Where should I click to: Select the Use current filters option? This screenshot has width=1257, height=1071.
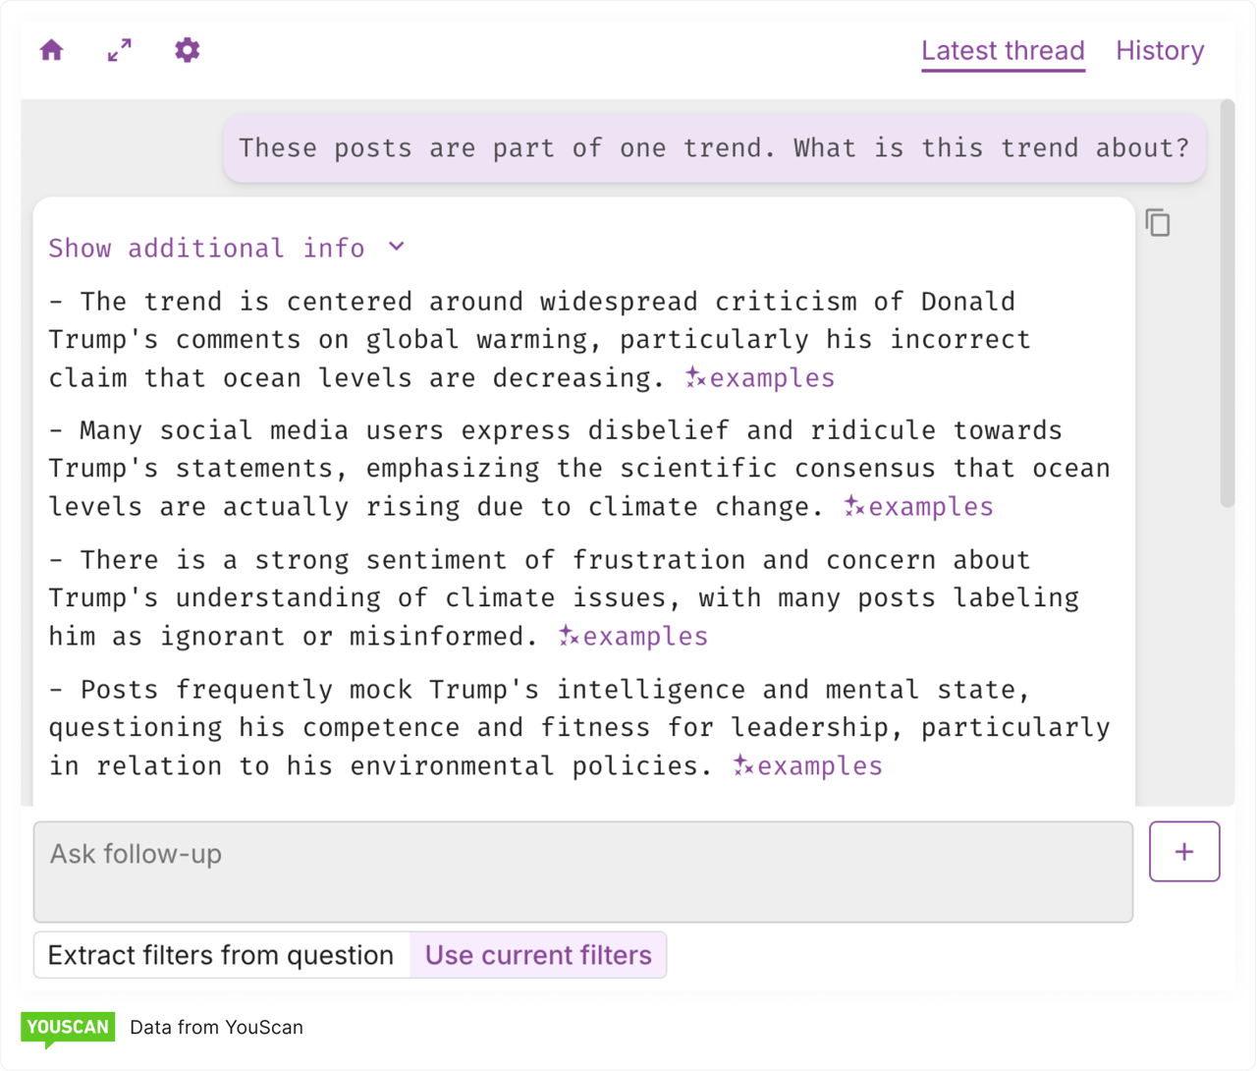point(538,954)
